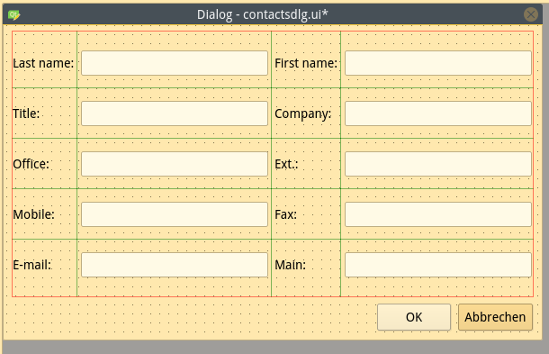Select the Last name label

tap(43, 63)
